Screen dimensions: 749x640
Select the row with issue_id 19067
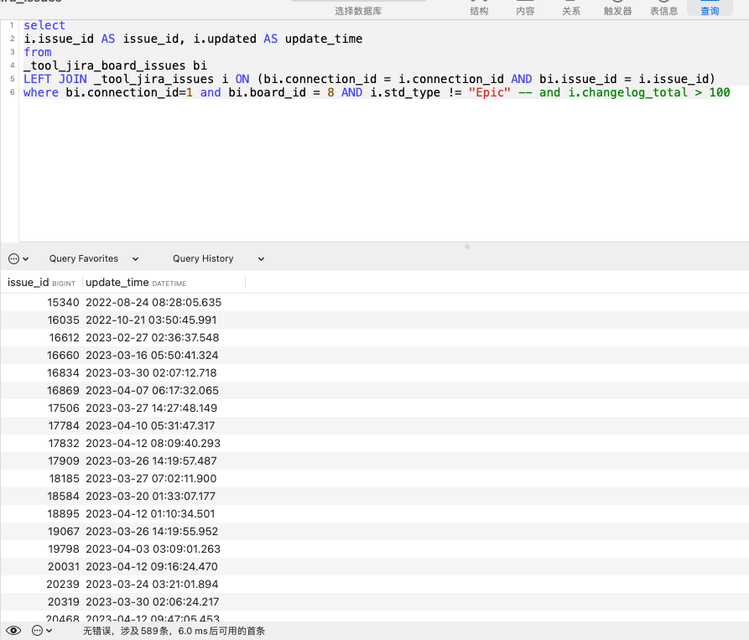[374, 531]
